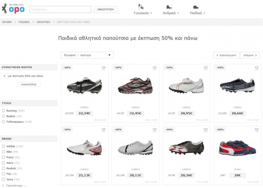Open the δημοφιλή sort dropdown
The height and width of the screenshot is (188, 263).
pyautogui.click(x=87, y=55)
